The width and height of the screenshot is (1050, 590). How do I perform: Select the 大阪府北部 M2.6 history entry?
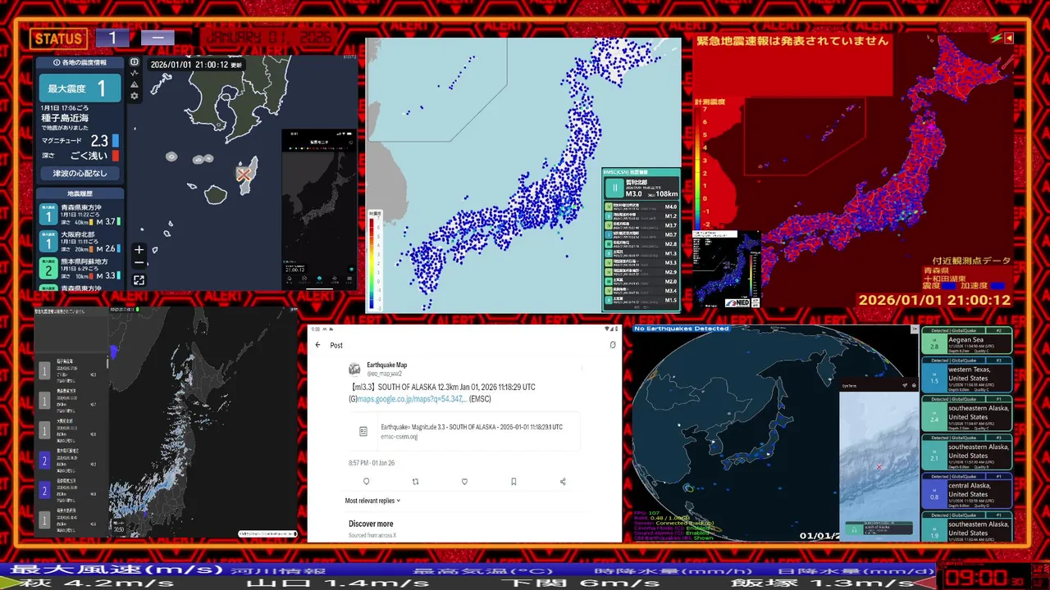point(80,242)
